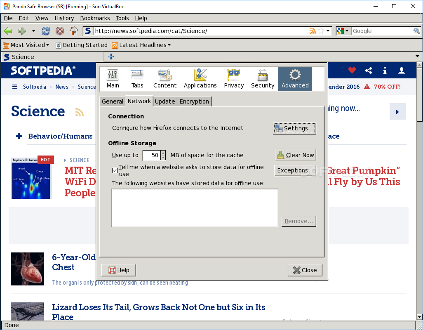The height and width of the screenshot is (330, 423).
Task: Click the Forward arrow in toolbar
Action: point(21,31)
